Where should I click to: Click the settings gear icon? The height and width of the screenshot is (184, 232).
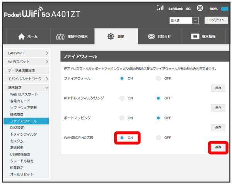point(111,36)
